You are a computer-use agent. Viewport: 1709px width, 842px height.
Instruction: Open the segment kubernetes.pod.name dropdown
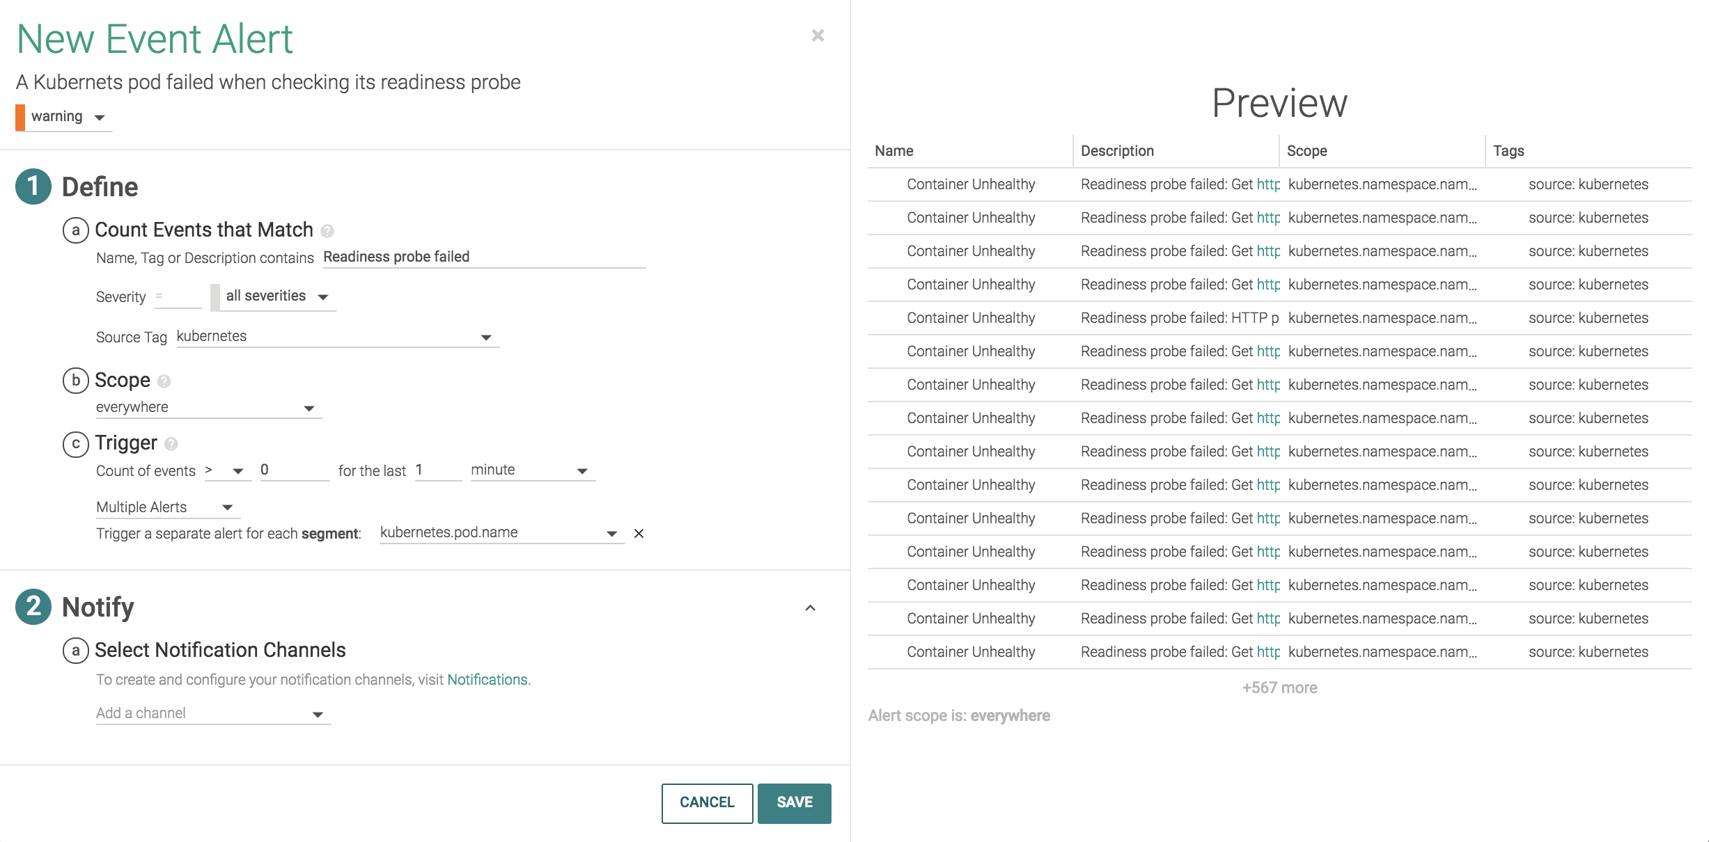tap(502, 533)
